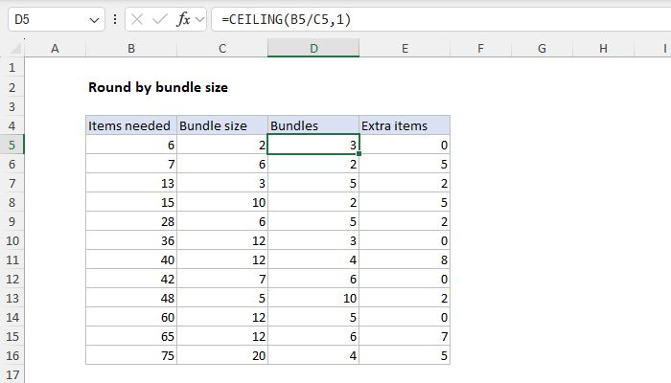Screen dimensions: 671x383
Task: Select selected cell D5 showing 3
Action: [313, 145]
